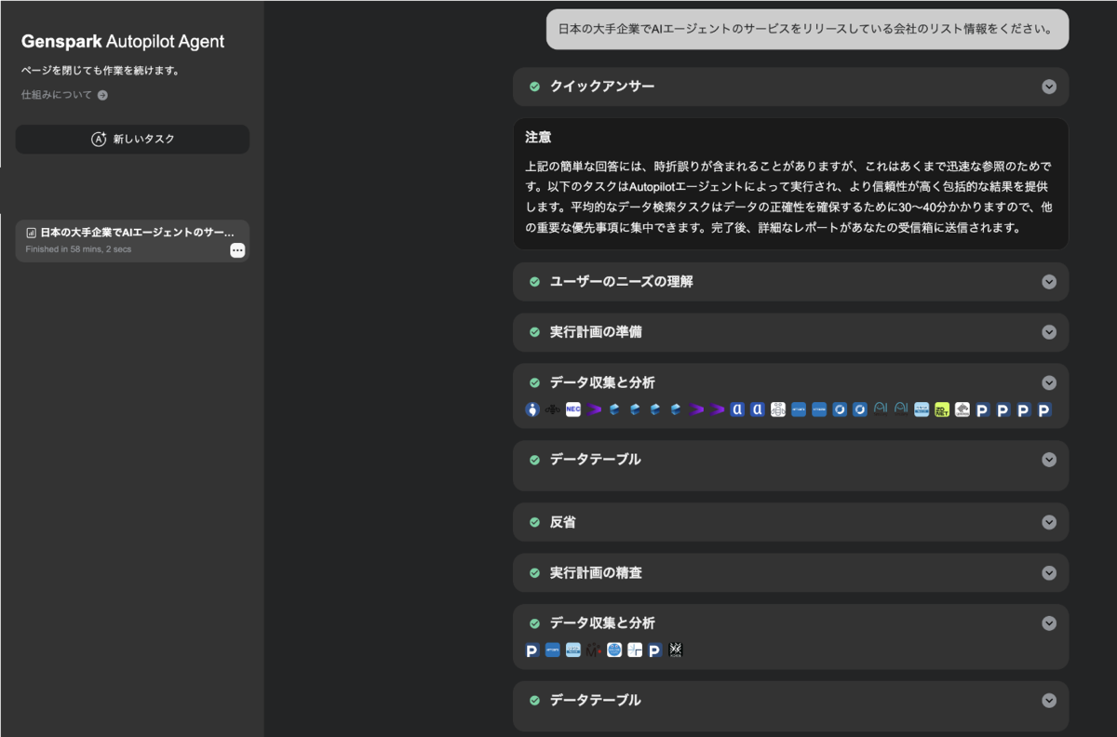Image resolution: width=1117 pixels, height=737 pixels.
Task: Click the arrow icon beside 仕組みについて
Action: [x=102, y=95]
